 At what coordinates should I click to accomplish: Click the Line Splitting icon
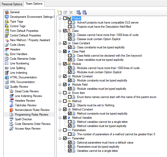click(7, 68)
